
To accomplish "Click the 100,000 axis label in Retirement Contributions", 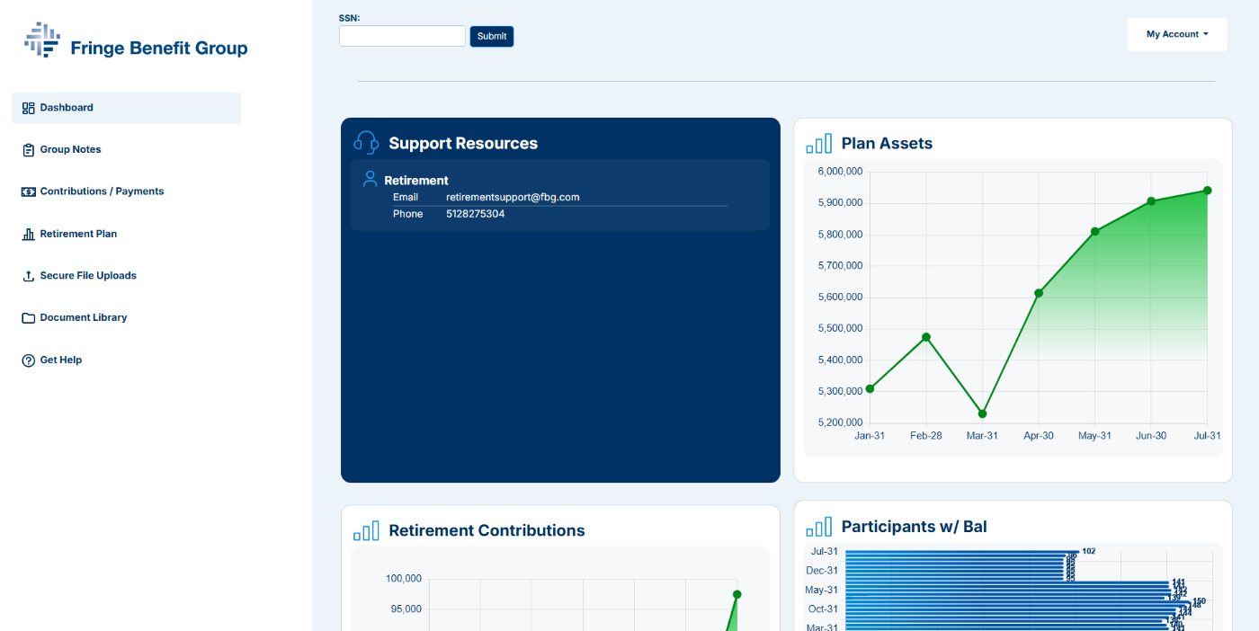I will [404, 579].
